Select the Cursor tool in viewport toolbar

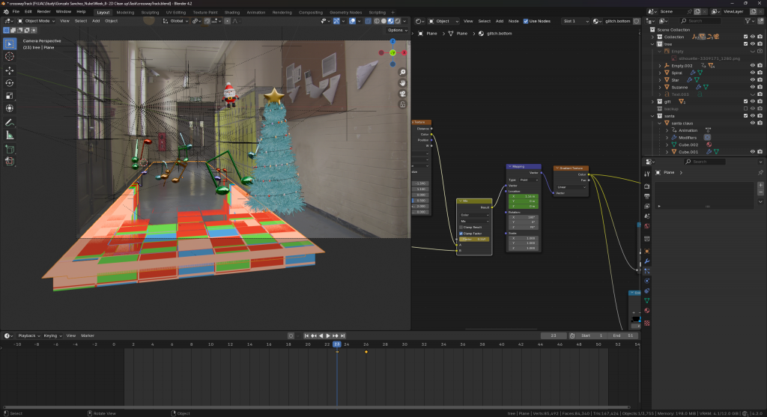tap(9, 57)
